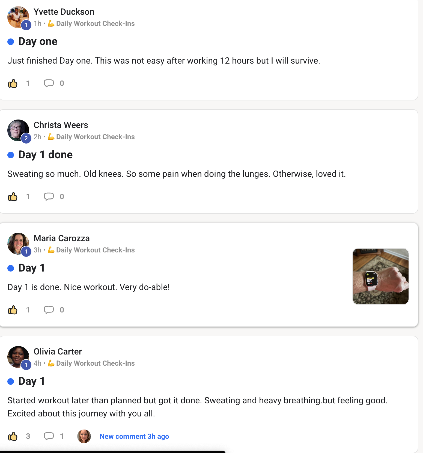Click Yvette Duckson's profile avatar
Image resolution: width=423 pixels, height=453 pixels.
[18, 17]
